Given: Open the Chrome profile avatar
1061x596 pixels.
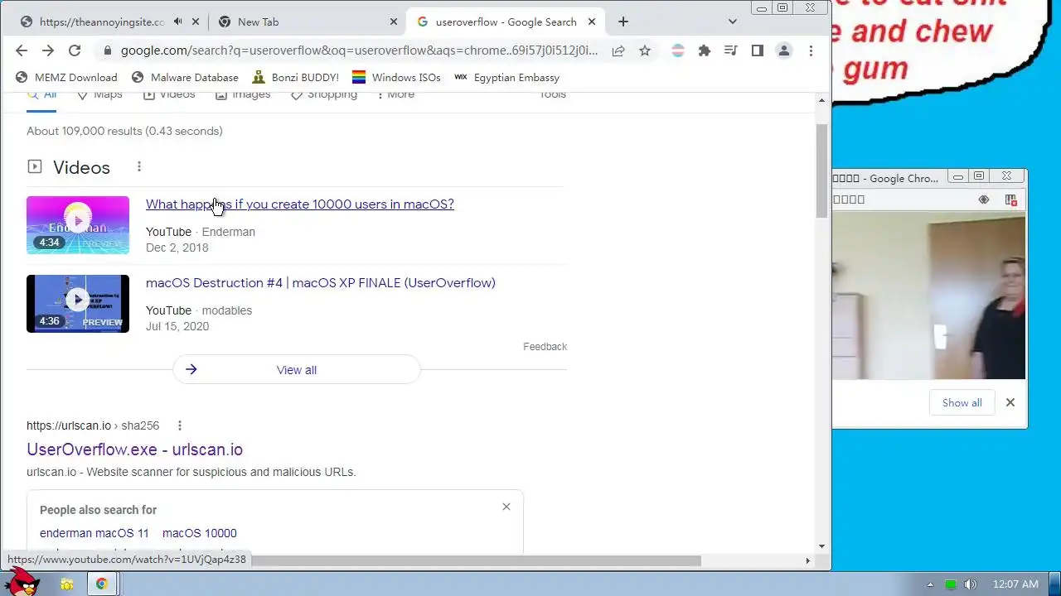Looking at the screenshot, I should (x=783, y=50).
